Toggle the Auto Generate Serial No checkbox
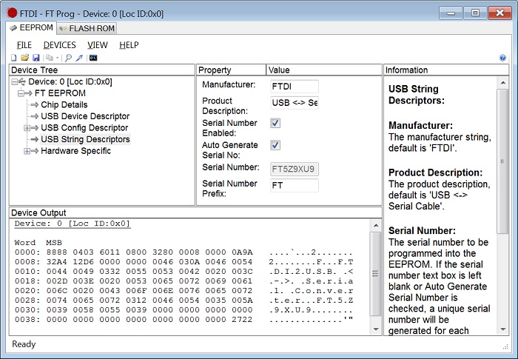Image resolution: width=518 pixels, height=359 pixels. [x=275, y=145]
